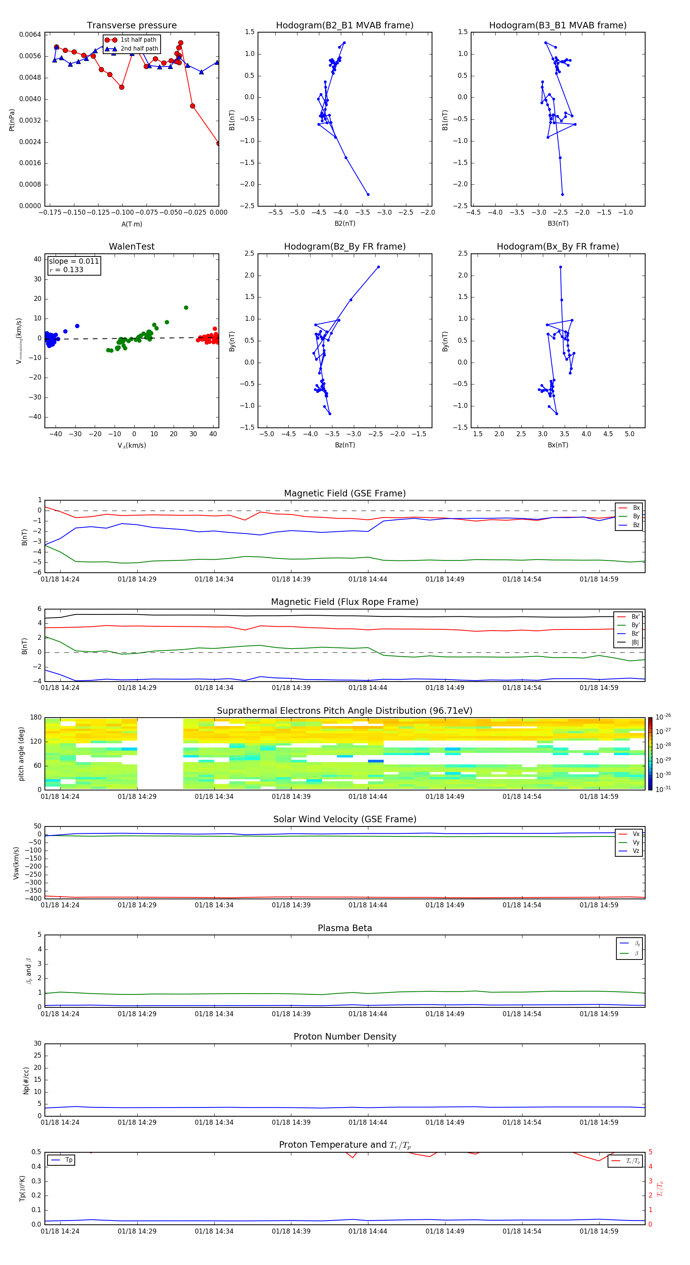
Task: Click the 'Magnetic Field (Flux Rope Frame)' title
Action: click(x=345, y=602)
